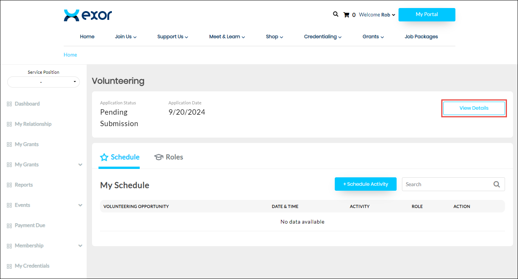
Task: Select the Schedule tab
Action: pyautogui.click(x=119, y=157)
